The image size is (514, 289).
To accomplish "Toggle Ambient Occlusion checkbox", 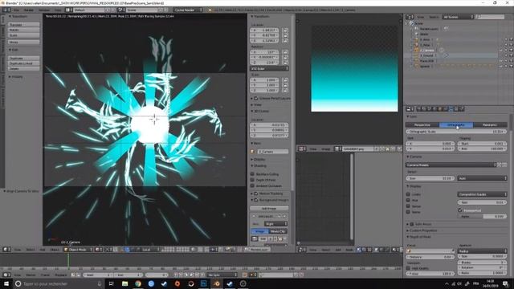I will (x=252, y=185).
